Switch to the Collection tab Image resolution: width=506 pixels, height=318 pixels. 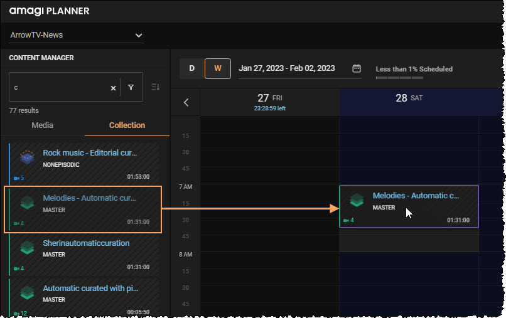coord(127,125)
